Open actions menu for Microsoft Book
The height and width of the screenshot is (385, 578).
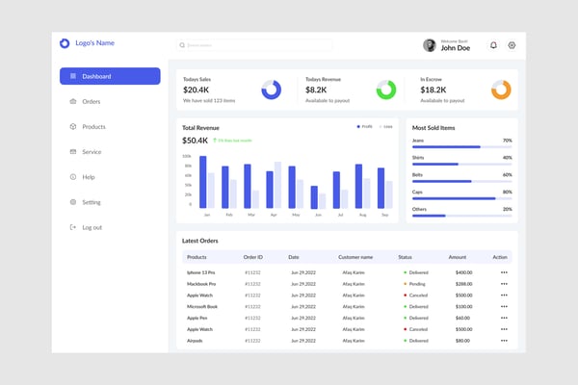(x=504, y=306)
